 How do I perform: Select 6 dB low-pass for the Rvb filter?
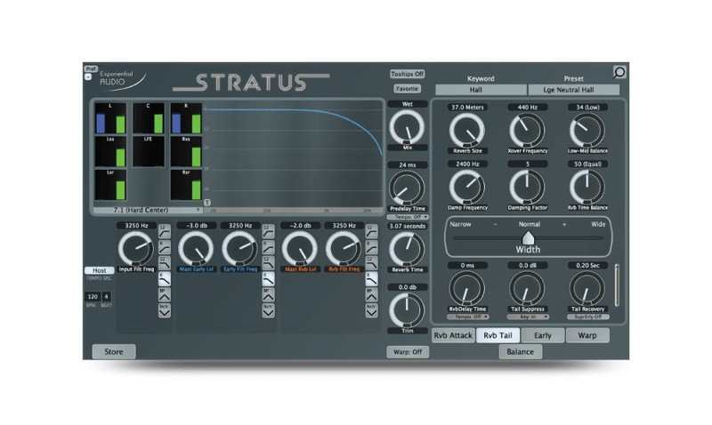pyautogui.click(x=371, y=278)
